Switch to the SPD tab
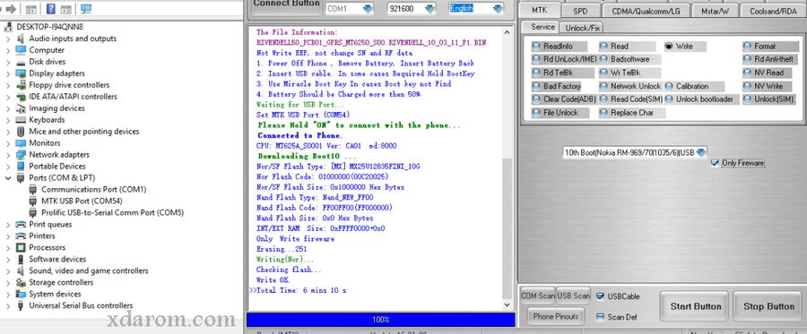This screenshot has width=807, height=334. coord(580,11)
